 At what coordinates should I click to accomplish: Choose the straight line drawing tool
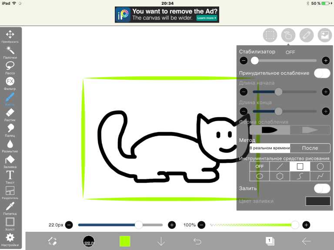280,166
